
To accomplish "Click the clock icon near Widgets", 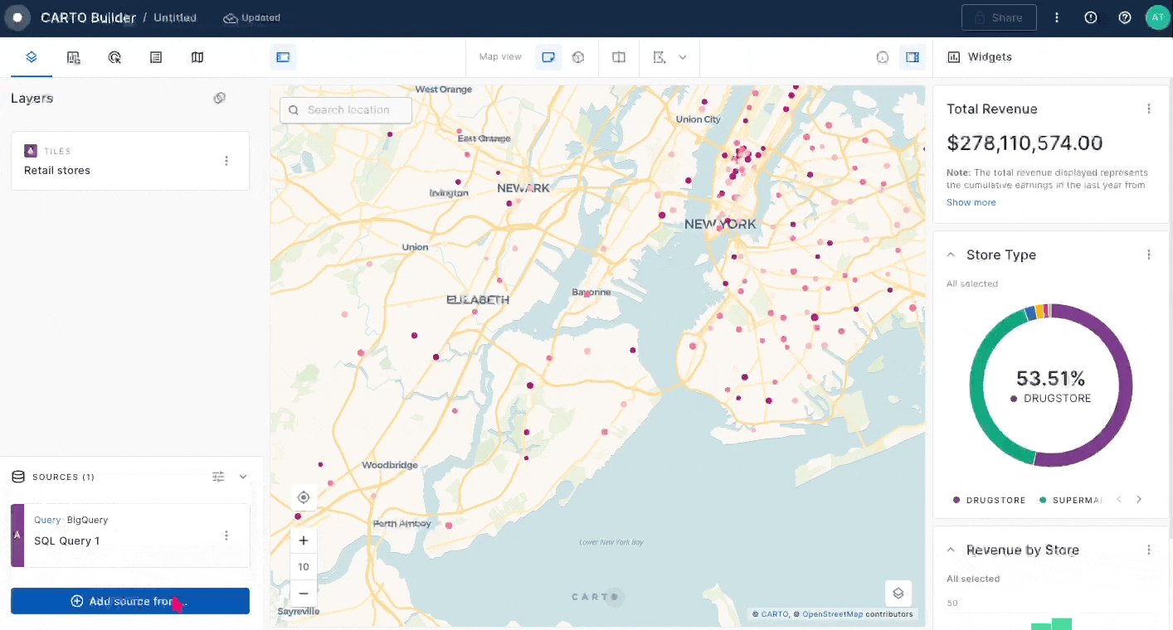I will click(883, 57).
